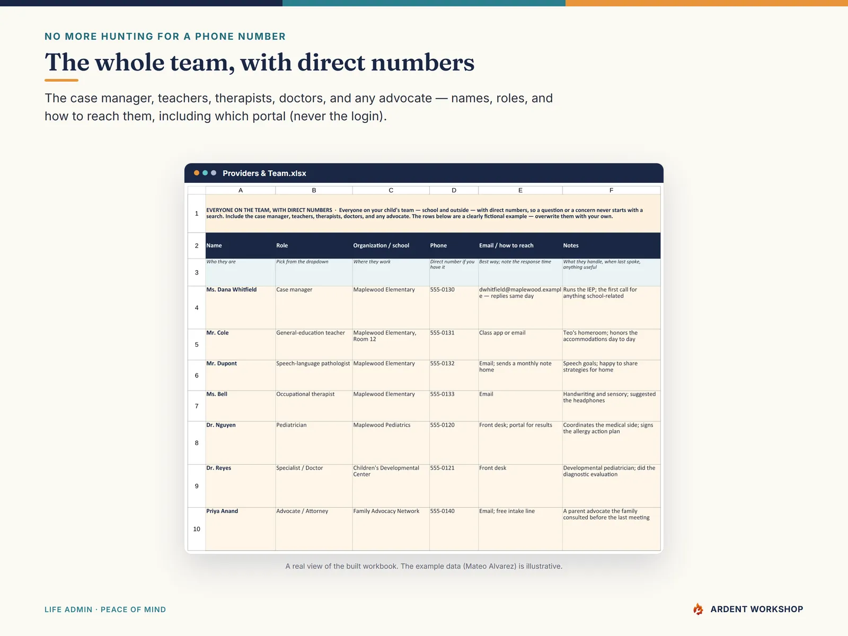Open the 'General-education teacher' role cell
Viewport: 848px width, 636px height.
click(314, 344)
